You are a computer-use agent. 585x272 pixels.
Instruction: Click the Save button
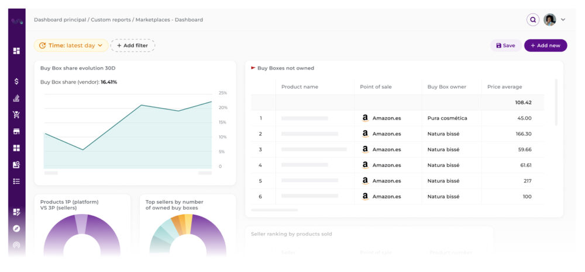pyautogui.click(x=505, y=46)
